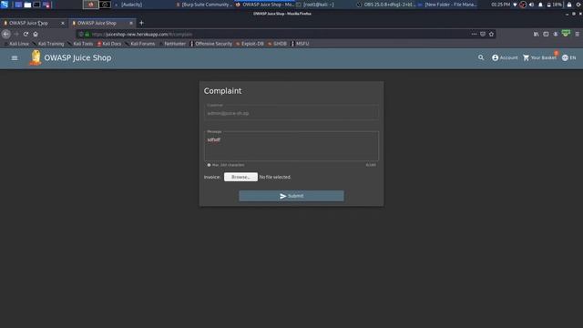The height and width of the screenshot is (328, 583).
Task: Switch to the OBS taskbar window
Action: 386,5
